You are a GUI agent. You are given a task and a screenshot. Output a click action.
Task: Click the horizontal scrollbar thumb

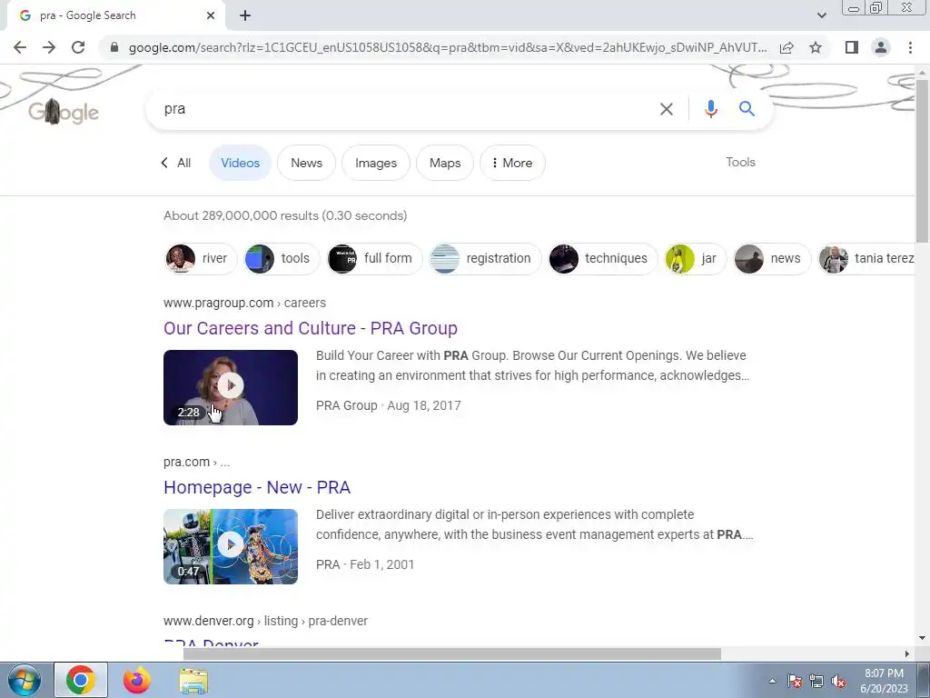452,653
